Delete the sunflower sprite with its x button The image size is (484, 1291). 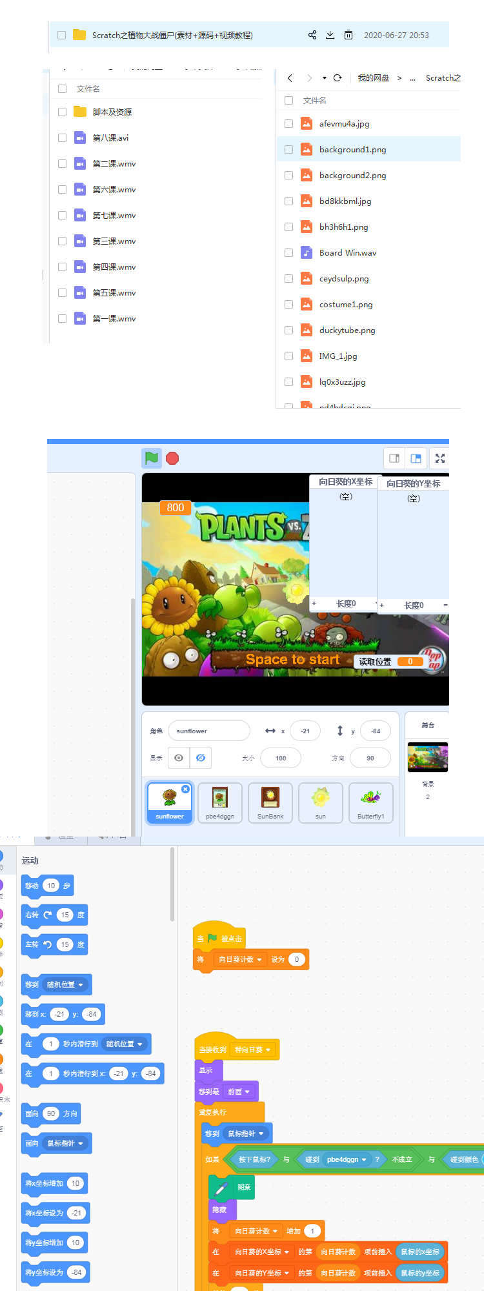pyautogui.click(x=186, y=789)
